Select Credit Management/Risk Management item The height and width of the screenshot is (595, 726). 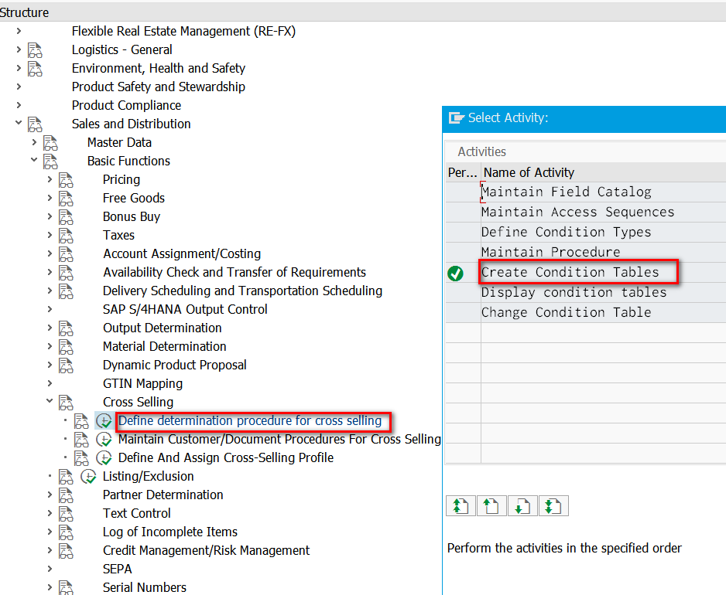click(x=206, y=551)
